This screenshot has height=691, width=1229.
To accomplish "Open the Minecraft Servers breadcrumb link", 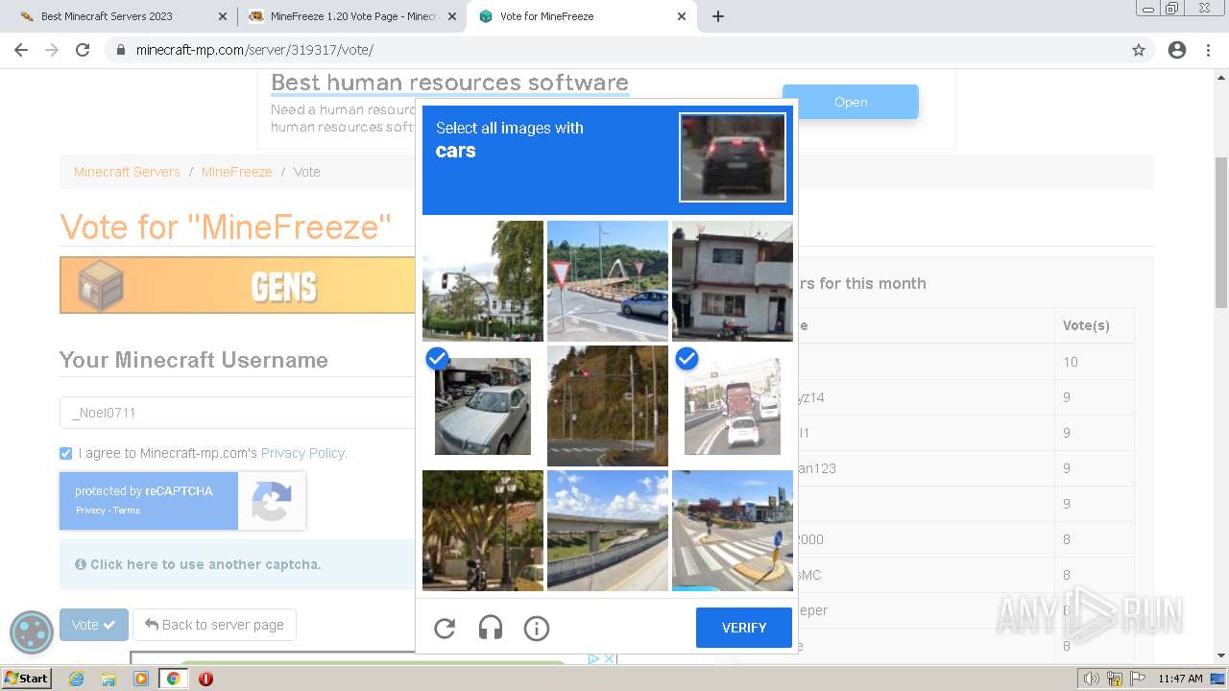I will pyautogui.click(x=127, y=172).
